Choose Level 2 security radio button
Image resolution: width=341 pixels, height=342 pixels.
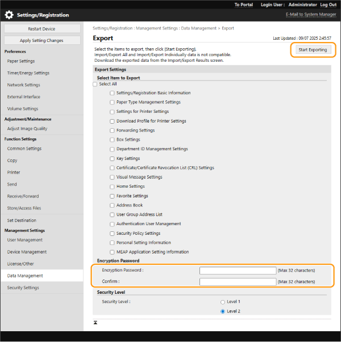(223, 311)
